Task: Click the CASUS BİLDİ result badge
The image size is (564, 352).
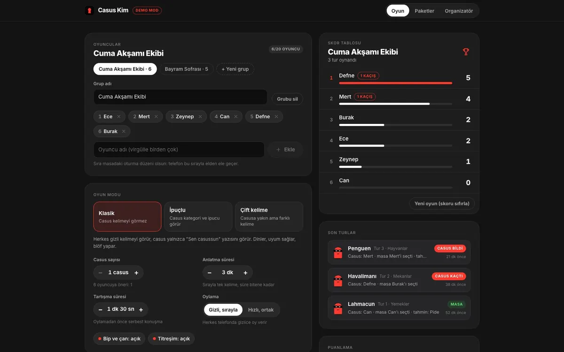Action: tap(450, 249)
